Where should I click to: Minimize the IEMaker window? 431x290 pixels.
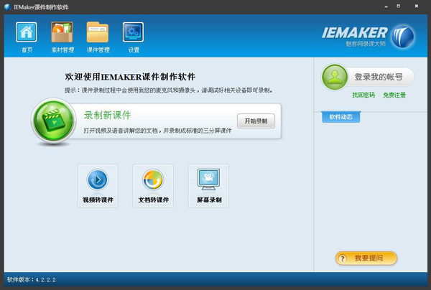tap(386, 6)
